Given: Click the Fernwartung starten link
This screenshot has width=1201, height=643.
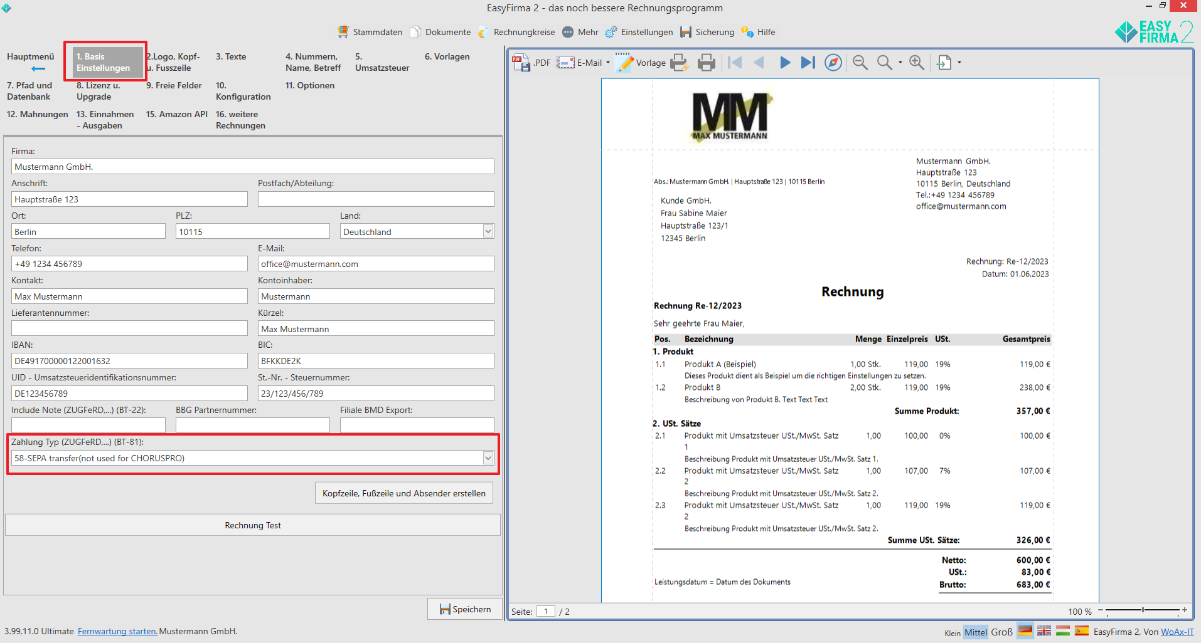Looking at the screenshot, I should 117,631.
